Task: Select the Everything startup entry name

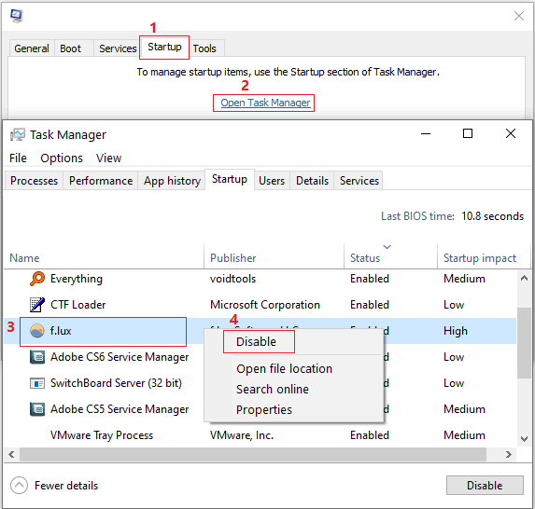Action: 77,279
